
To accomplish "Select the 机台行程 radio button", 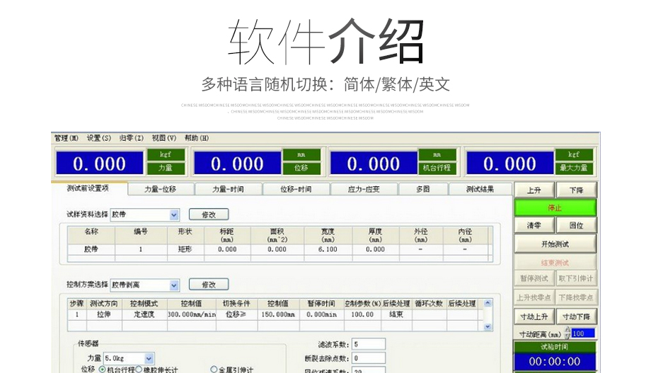I will pyautogui.click(x=103, y=369).
